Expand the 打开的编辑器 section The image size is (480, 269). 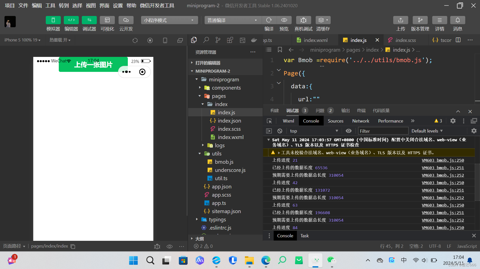click(225, 63)
